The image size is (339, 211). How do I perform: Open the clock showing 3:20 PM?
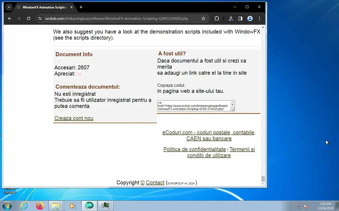325,206
